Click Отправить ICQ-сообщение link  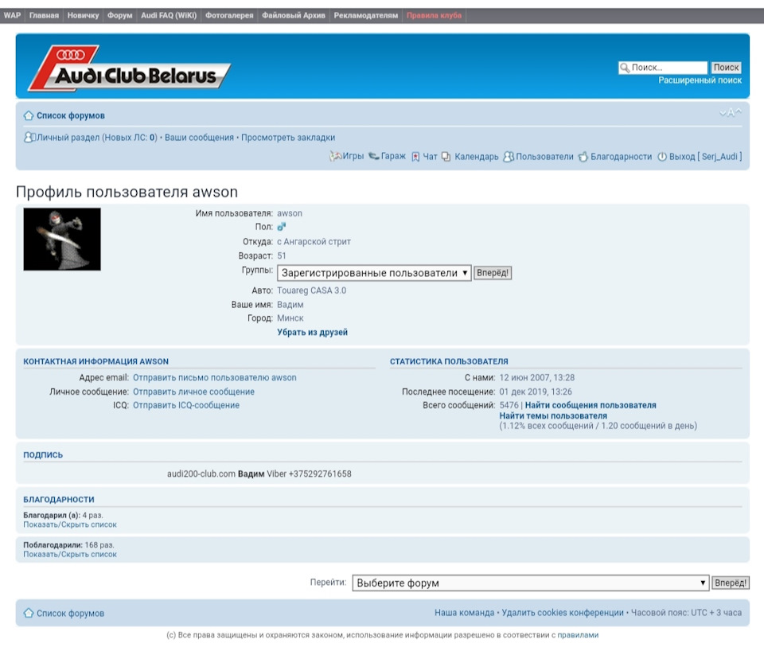coord(186,405)
